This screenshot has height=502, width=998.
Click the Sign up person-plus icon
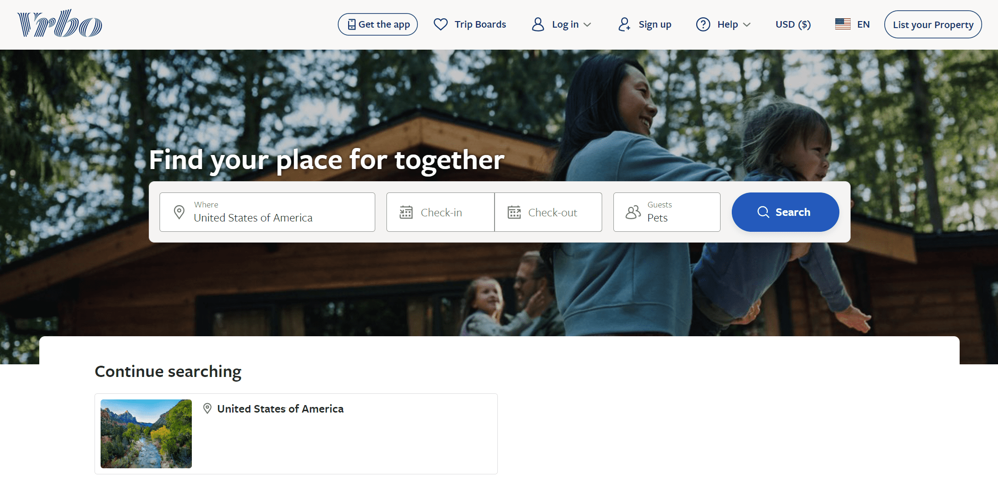[624, 24]
